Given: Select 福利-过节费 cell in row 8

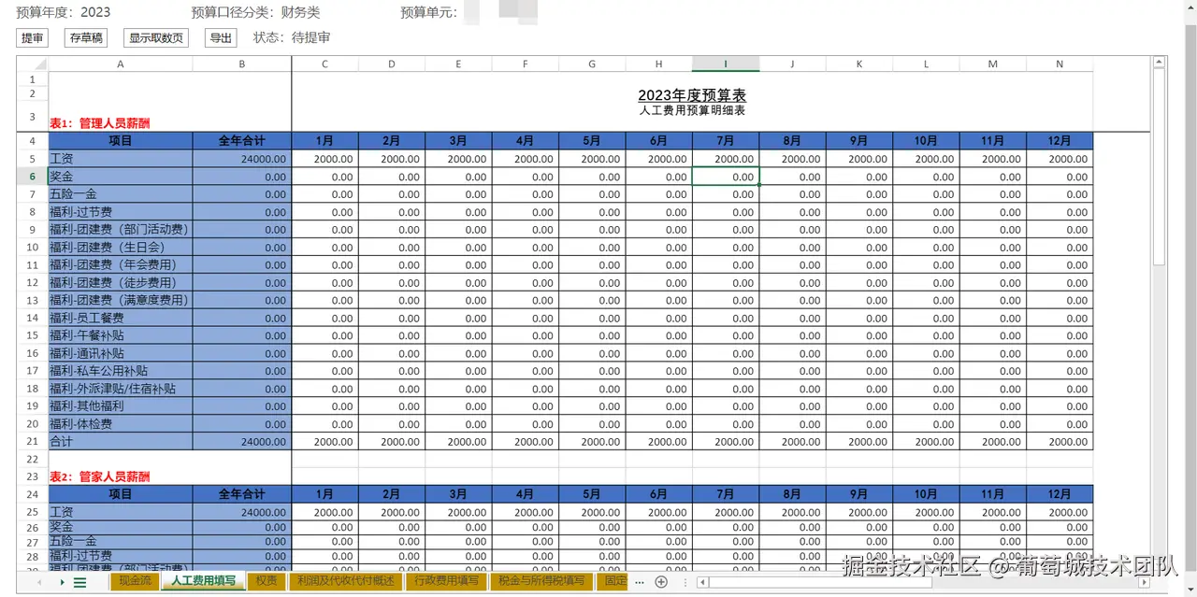Looking at the screenshot, I should (x=121, y=212).
